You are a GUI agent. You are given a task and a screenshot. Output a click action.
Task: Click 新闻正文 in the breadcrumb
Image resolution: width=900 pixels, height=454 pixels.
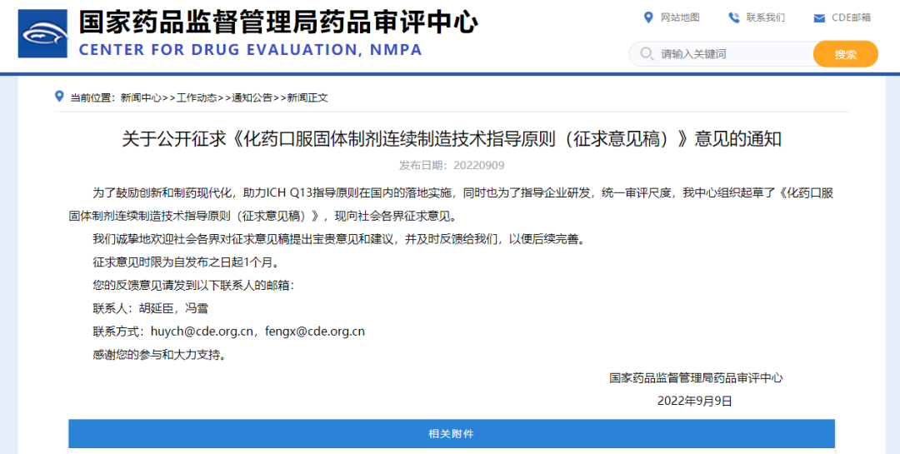tap(307, 97)
